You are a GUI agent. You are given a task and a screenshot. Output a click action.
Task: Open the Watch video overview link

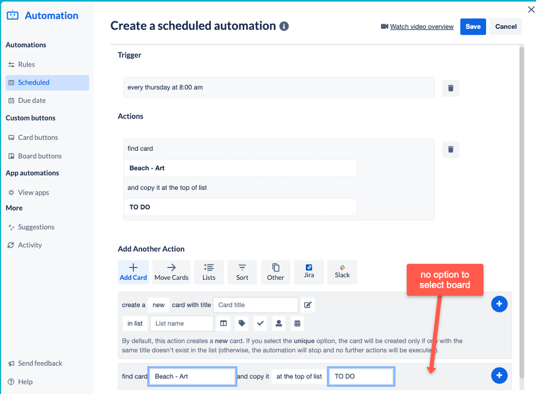coord(422,26)
